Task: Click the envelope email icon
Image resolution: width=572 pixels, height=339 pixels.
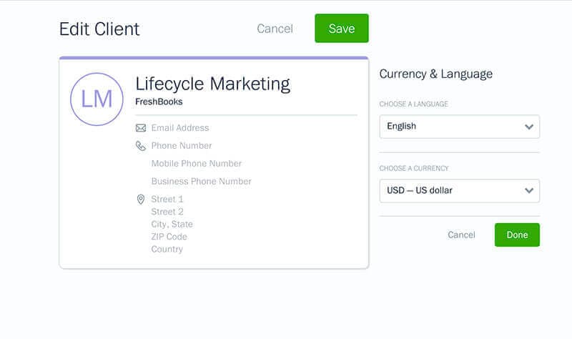Action: point(141,128)
